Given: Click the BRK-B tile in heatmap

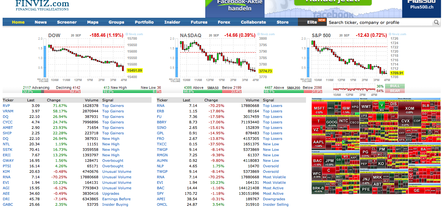Looking at the screenshot, I should click(318, 189).
